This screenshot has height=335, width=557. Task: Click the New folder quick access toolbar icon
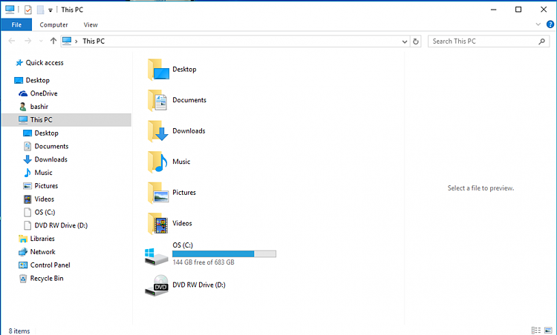coord(41,10)
